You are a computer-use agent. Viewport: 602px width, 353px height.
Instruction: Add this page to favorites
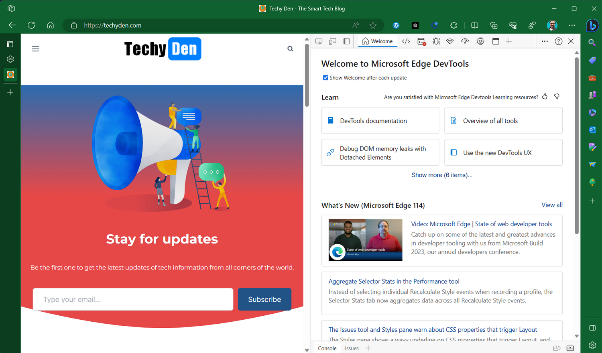click(373, 25)
